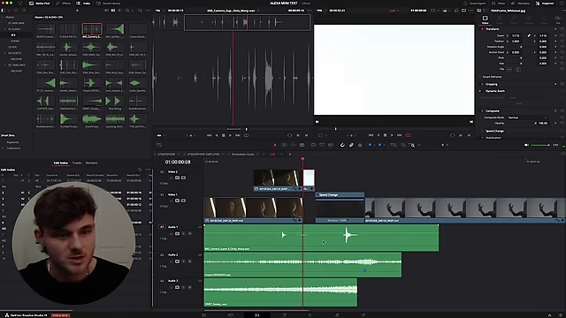The height and width of the screenshot is (318, 566).
Task: Play the source viewer clip forward
Action: pos(230,135)
